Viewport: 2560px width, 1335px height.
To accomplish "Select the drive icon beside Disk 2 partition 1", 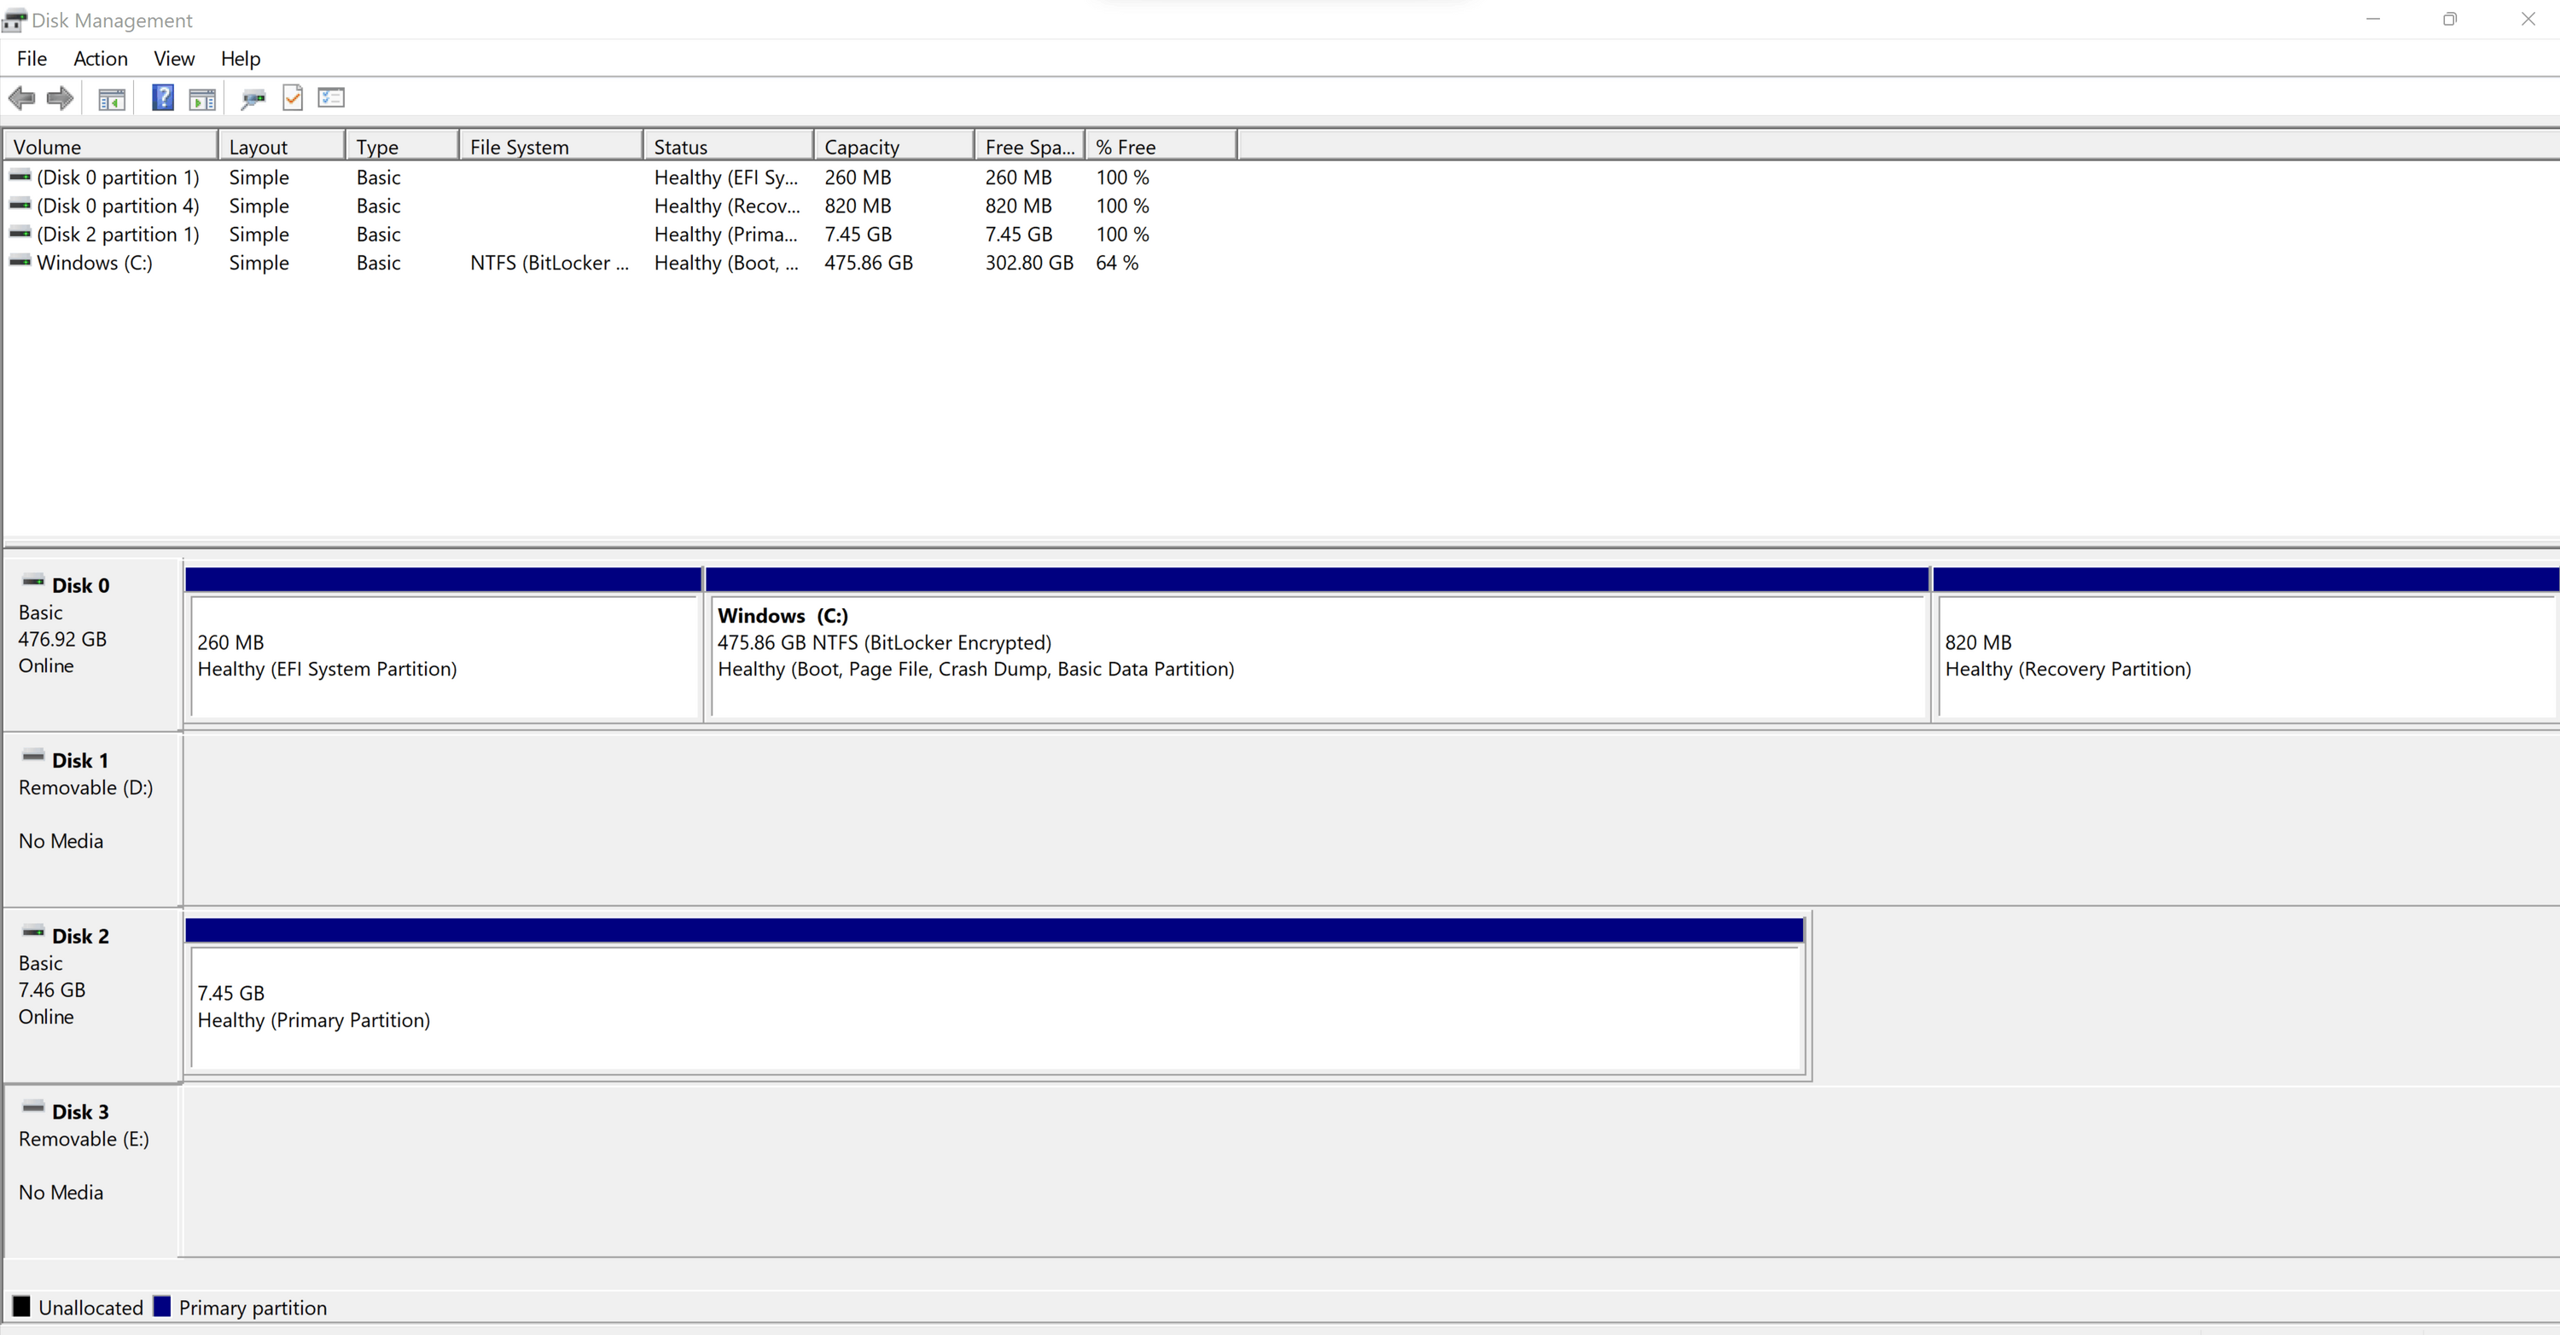I will [20, 234].
